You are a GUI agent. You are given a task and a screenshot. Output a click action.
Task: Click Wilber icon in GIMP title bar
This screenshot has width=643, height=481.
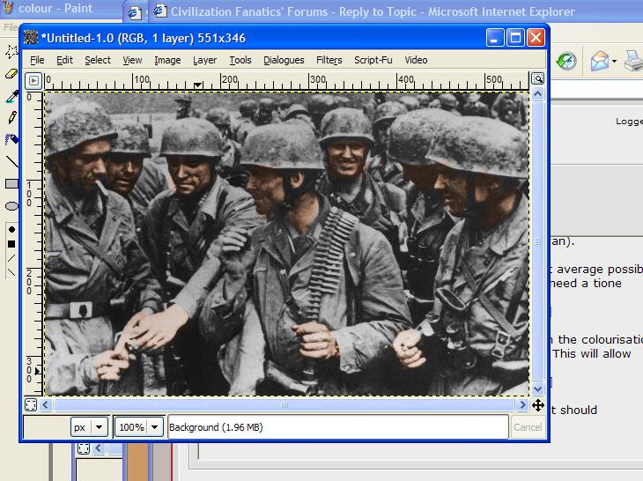31,38
